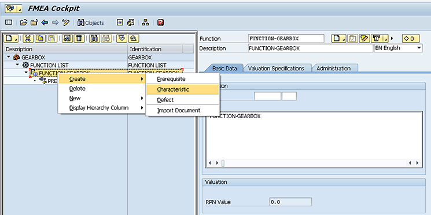The image size is (431, 215).
Task: Find in tree using the binoculars icon
Action: click(94, 39)
